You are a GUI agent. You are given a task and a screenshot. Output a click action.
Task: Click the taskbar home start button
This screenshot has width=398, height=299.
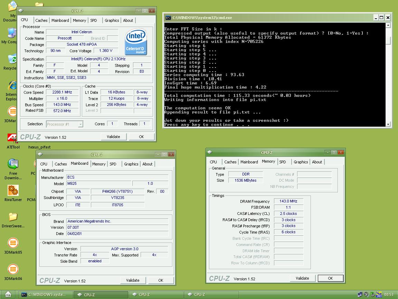coord(8,295)
